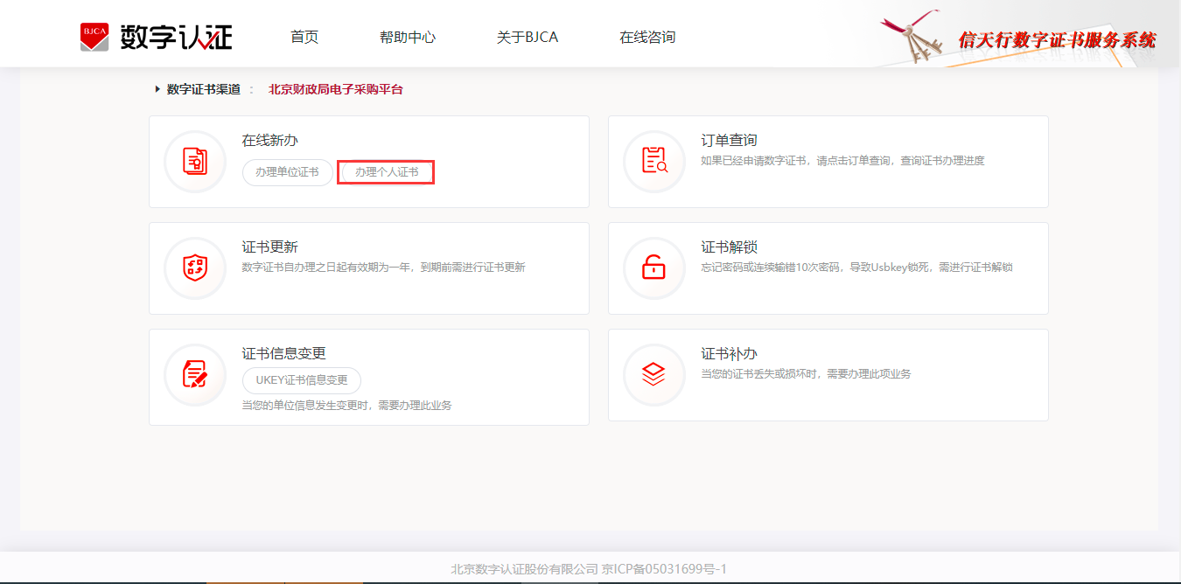Click the 证书补办 stacked layers icon
Viewport: 1181px width, 584px height.
(x=654, y=374)
